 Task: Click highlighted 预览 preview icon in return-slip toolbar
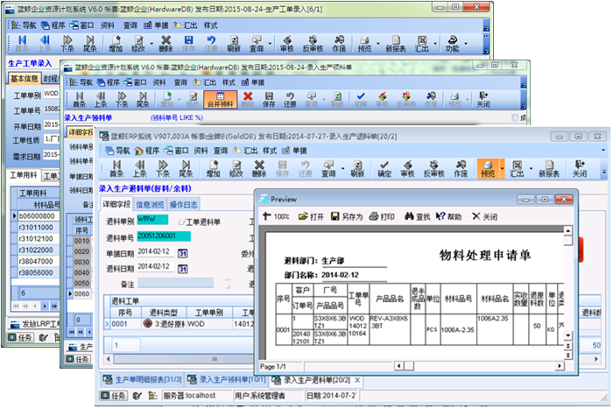(x=488, y=168)
